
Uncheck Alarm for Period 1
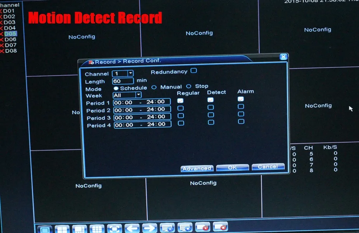pos(241,99)
